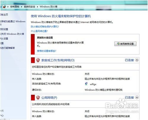Click 活动的家庭或工作(专用)网络 label
The width and height of the screenshot is (148, 120).
pyautogui.click(x=46, y=84)
